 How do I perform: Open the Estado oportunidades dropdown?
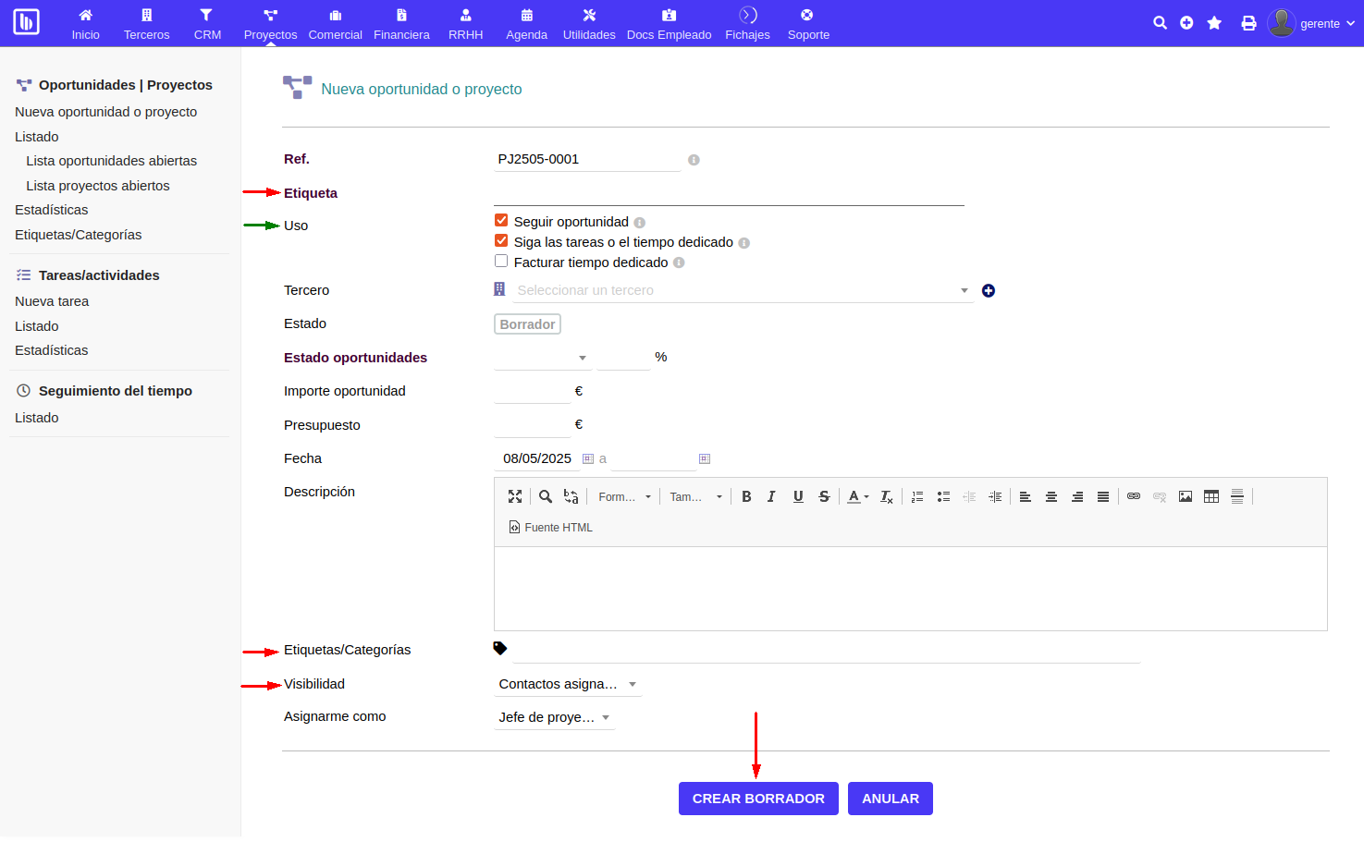[x=583, y=357]
